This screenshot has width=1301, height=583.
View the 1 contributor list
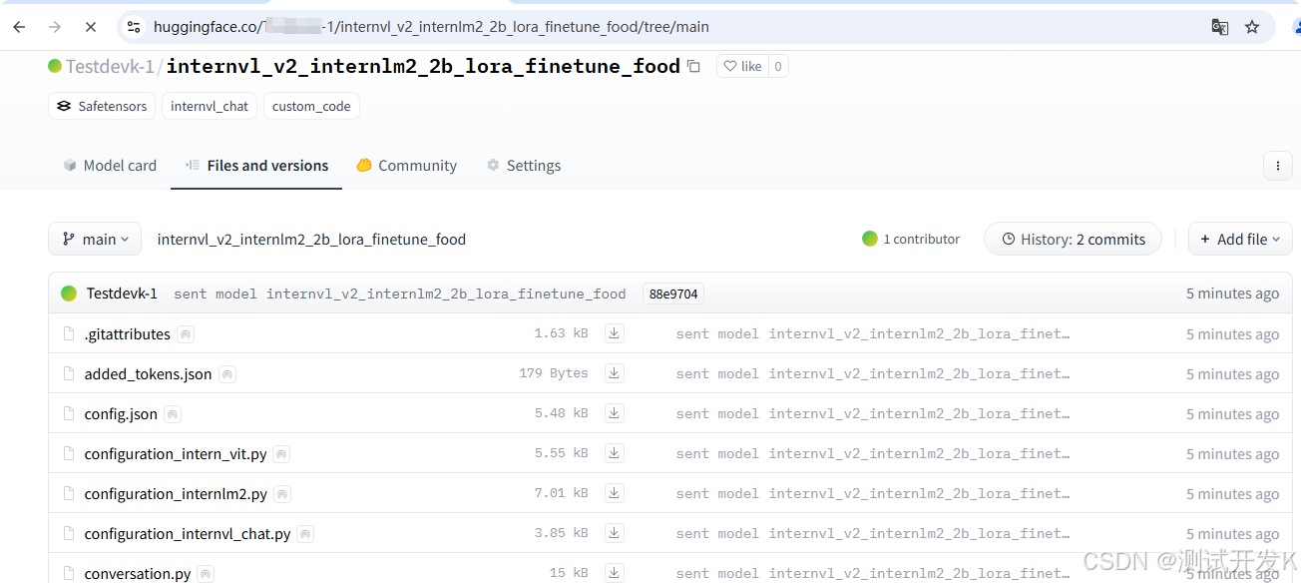click(x=911, y=240)
